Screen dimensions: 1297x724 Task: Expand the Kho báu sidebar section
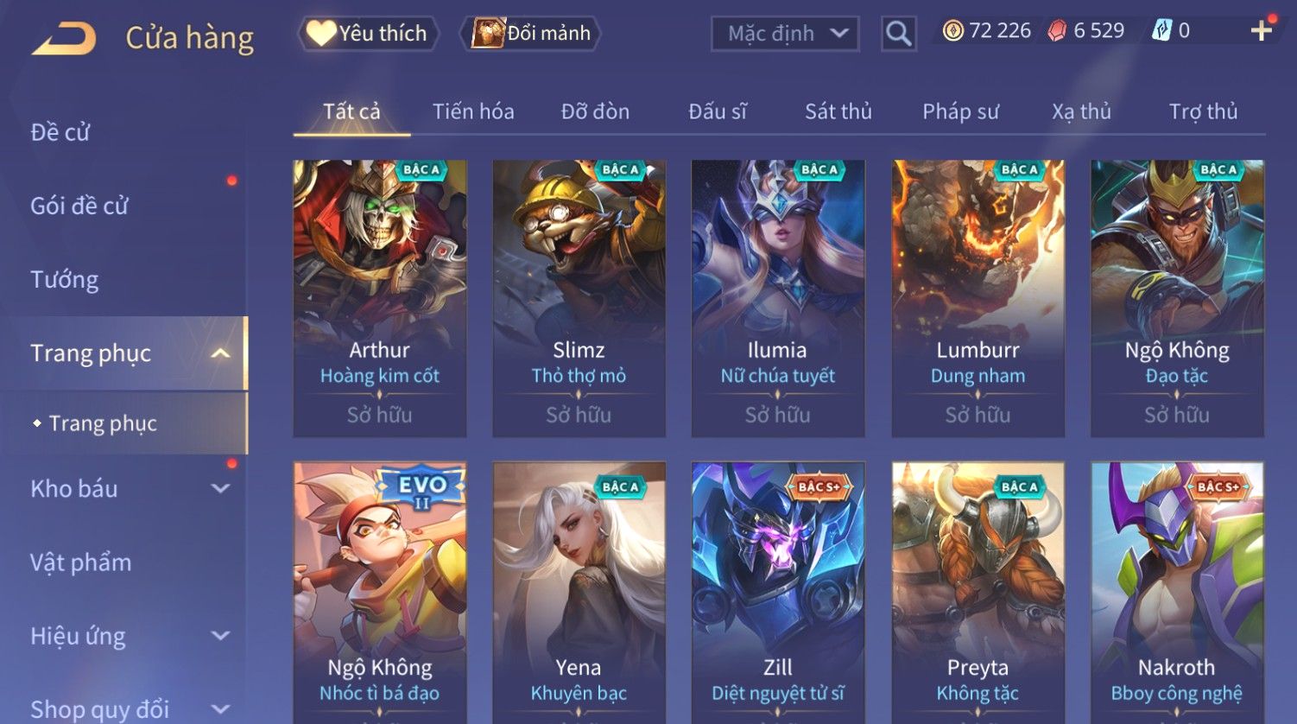coord(220,489)
